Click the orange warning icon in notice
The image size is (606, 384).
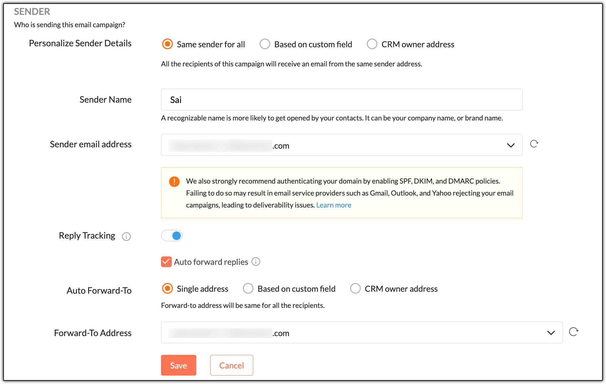[174, 182]
